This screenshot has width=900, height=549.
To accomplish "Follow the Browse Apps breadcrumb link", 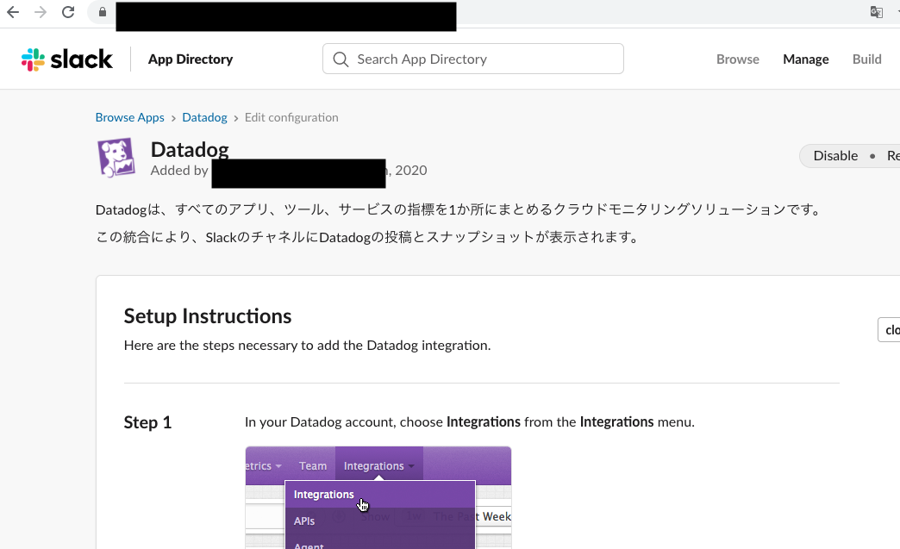I will tap(129, 117).
